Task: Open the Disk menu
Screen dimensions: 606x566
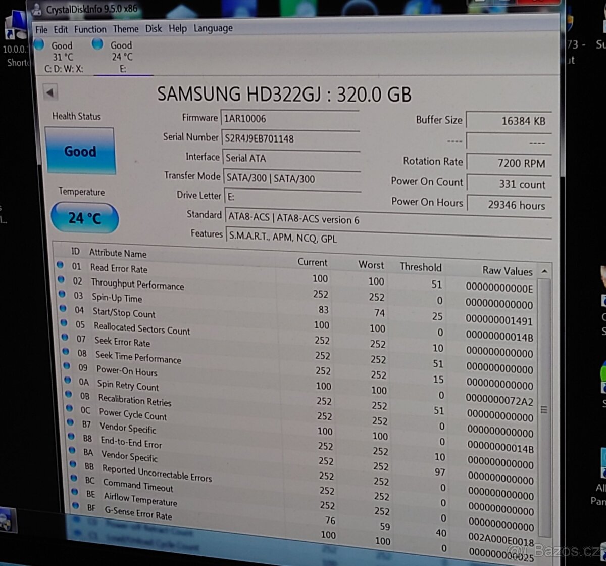Action: pyautogui.click(x=154, y=28)
